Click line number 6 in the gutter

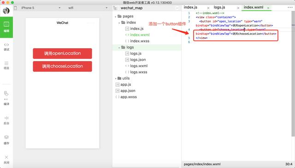(x=189, y=42)
